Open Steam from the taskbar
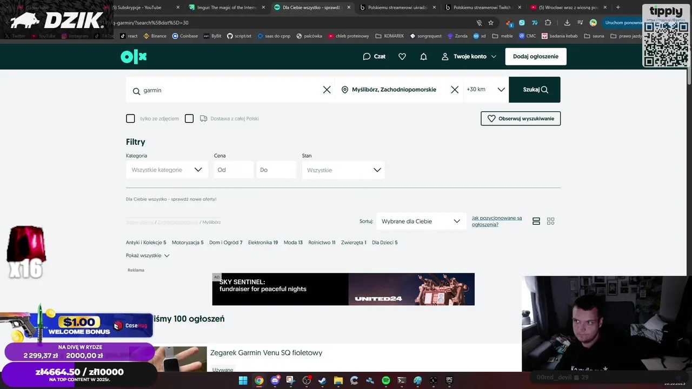Image resolution: width=692 pixels, height=389 pixels. 322,380
